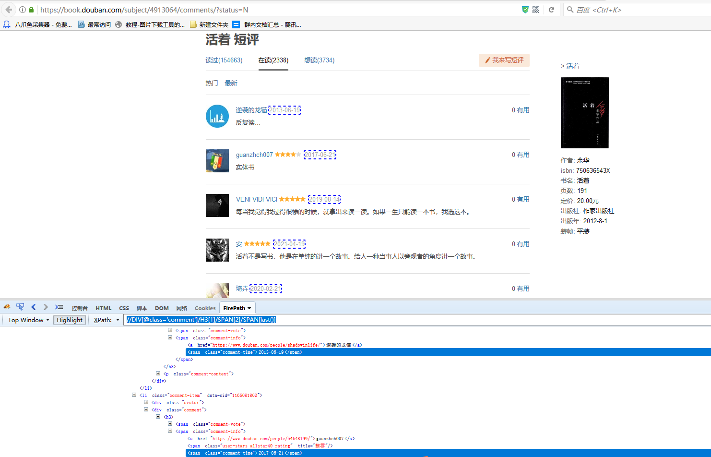The height and width of the screenshot is (457, 711).
Task: Go back with the browser back arrow
Action: pyautogui.click(x=9, y=10)
